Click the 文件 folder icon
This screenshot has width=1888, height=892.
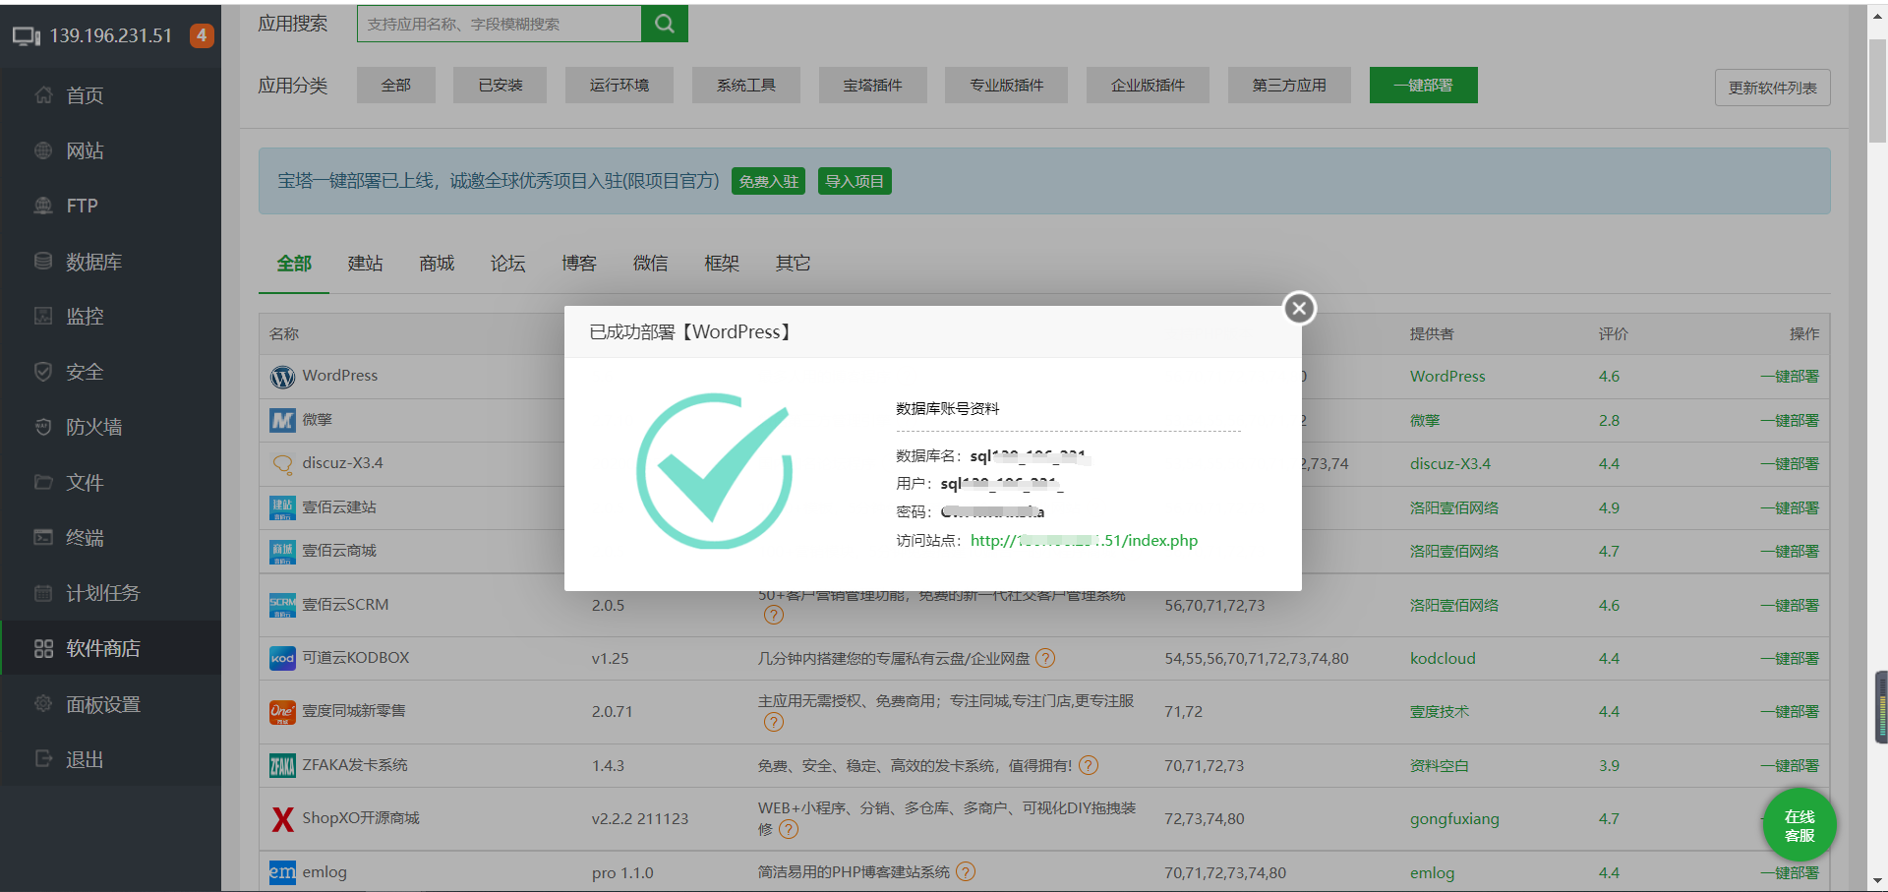[x=43, y=482]
